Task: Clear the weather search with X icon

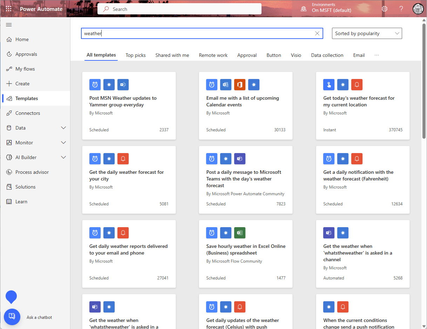Action: (x=317, y=33)
